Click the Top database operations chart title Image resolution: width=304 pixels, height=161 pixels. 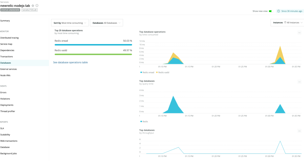click(x=152, y=32)
